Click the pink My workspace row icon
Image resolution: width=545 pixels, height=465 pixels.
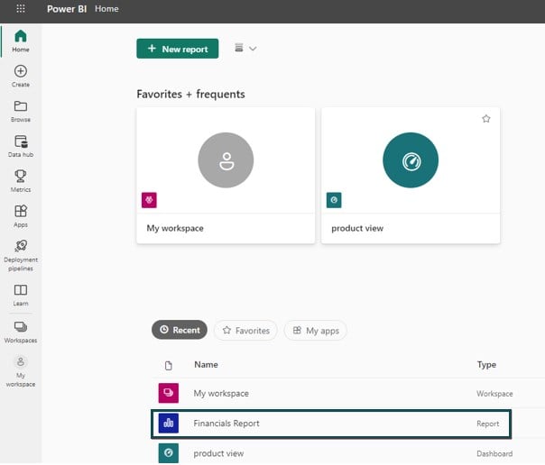(x=169, y=393)
